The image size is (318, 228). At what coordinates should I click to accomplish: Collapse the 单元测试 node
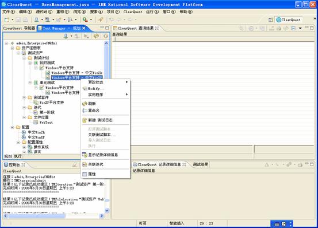pyautogui.click(x=30, y=82)
